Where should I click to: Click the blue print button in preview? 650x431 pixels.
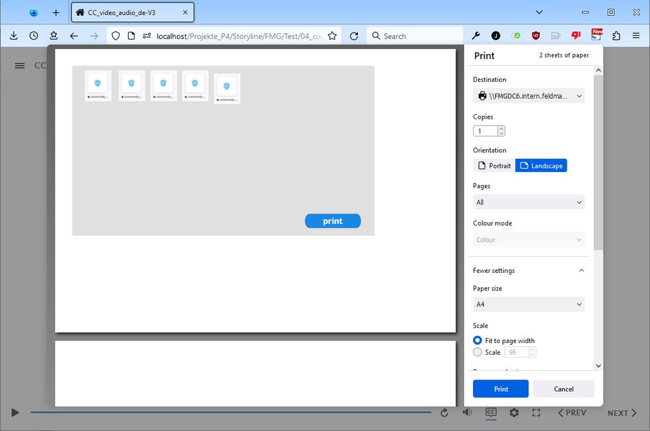332,221
